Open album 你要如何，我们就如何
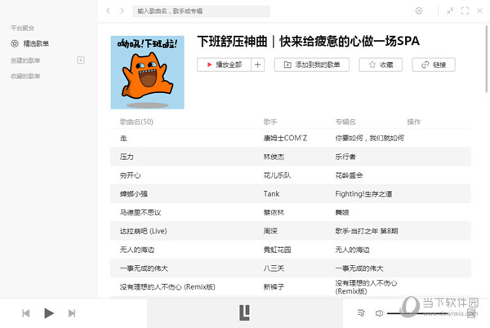490x328 pixels. click(x=370, y=138)
